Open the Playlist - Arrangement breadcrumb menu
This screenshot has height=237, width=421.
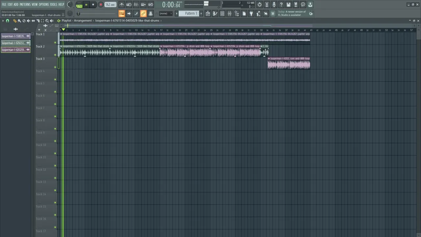[x=77, y=21]
